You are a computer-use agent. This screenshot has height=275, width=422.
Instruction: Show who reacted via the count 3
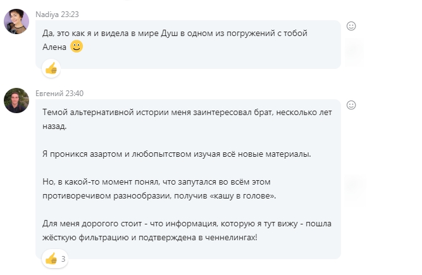pyautogui.click(x=63, y=258)
